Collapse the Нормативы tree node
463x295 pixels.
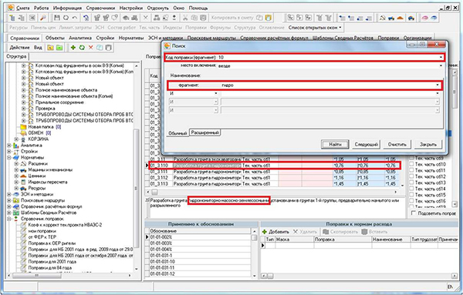coord(9,158)
